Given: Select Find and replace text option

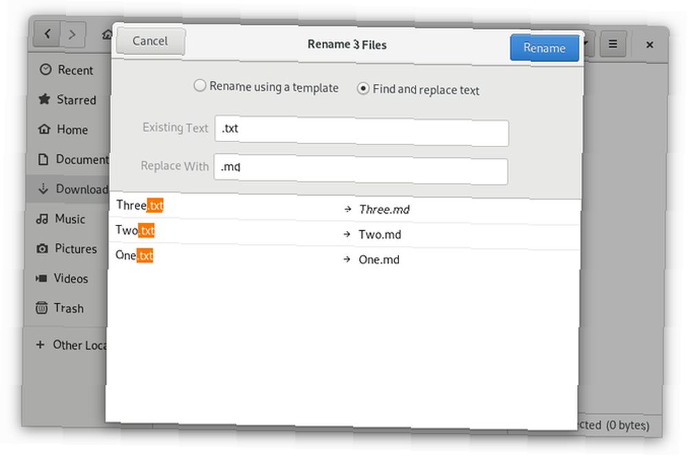Looking at the screenshot, I should click(418, 89).
